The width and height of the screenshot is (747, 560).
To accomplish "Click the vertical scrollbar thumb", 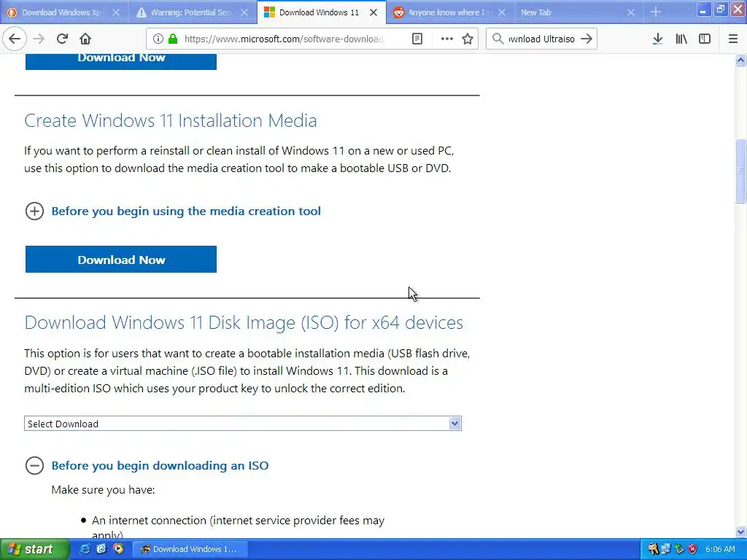I will click(740, 171).
